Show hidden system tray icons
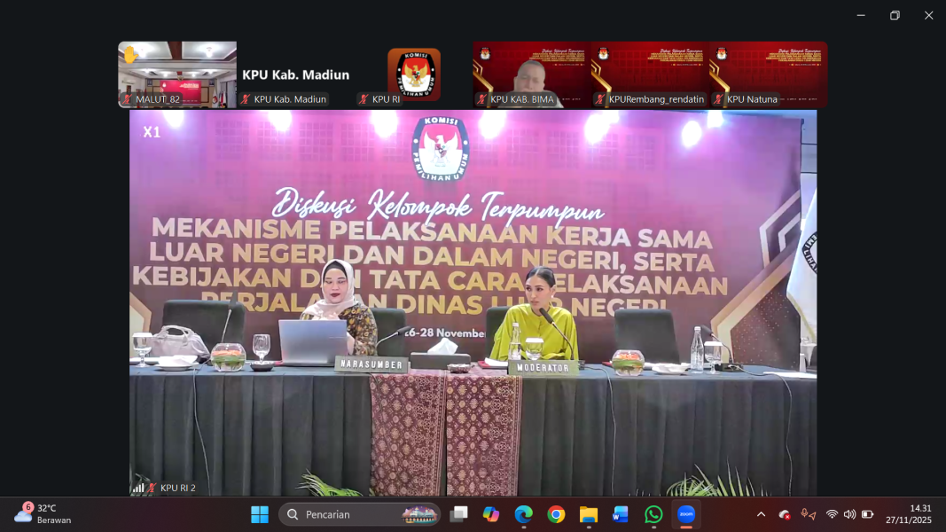Image resolution: width=946 pixels, height=532 pixels. pos(761,514)
